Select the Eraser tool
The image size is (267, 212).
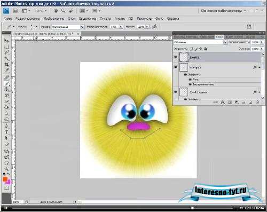coord(6,101)
